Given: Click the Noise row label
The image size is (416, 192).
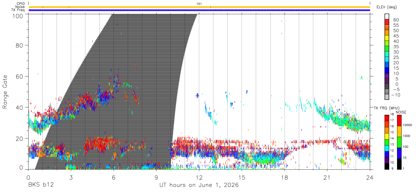Looking at the screenshot, I should (20, 7).
